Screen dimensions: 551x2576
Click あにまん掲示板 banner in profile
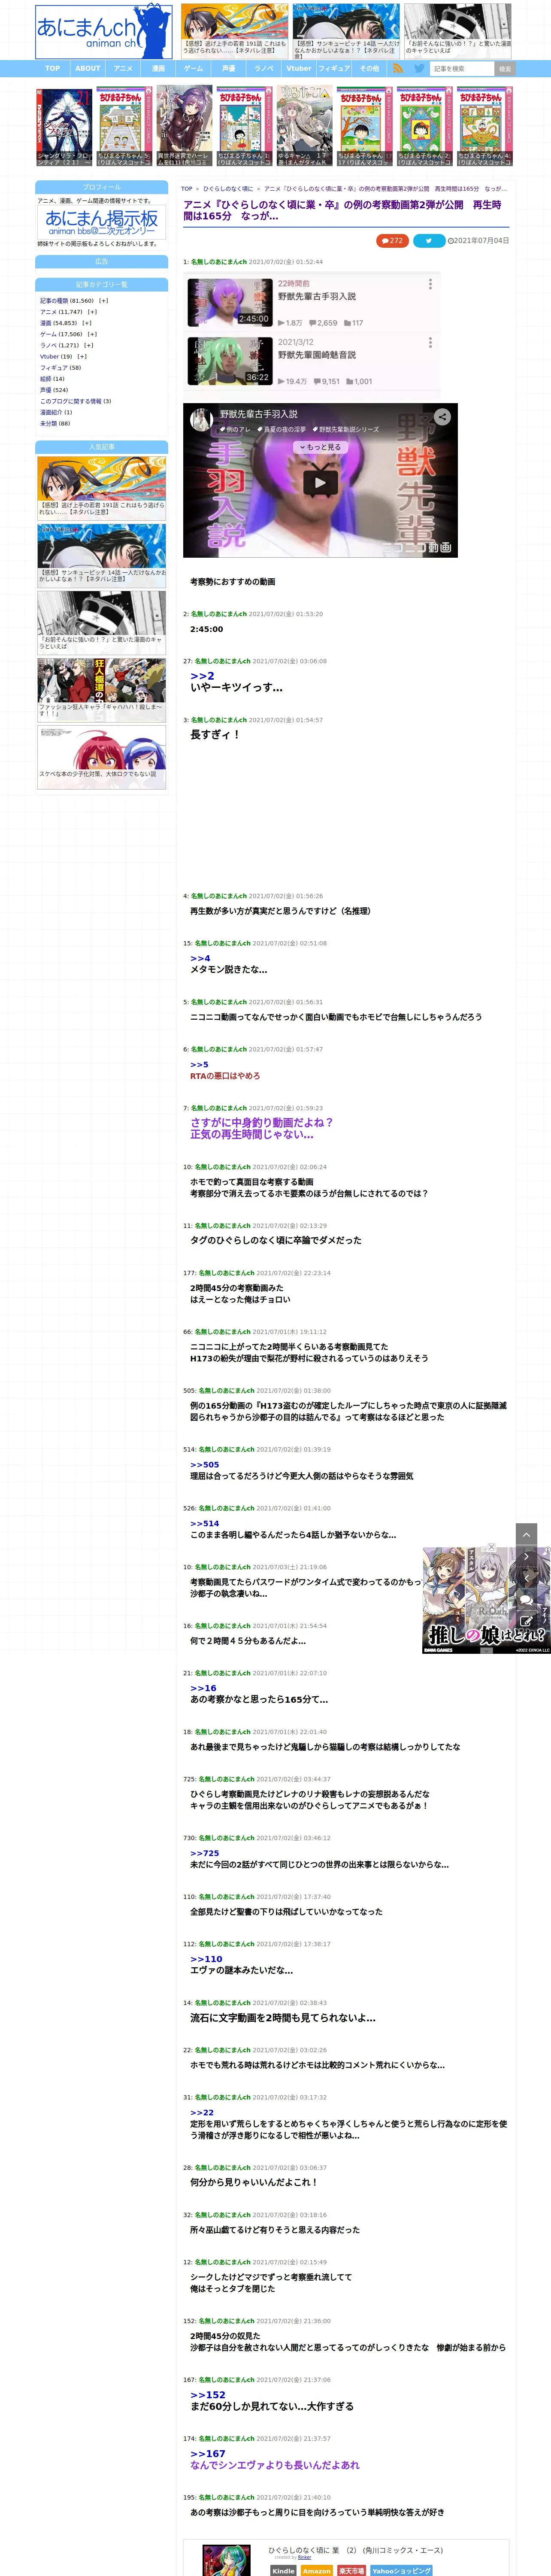point(102,223)
